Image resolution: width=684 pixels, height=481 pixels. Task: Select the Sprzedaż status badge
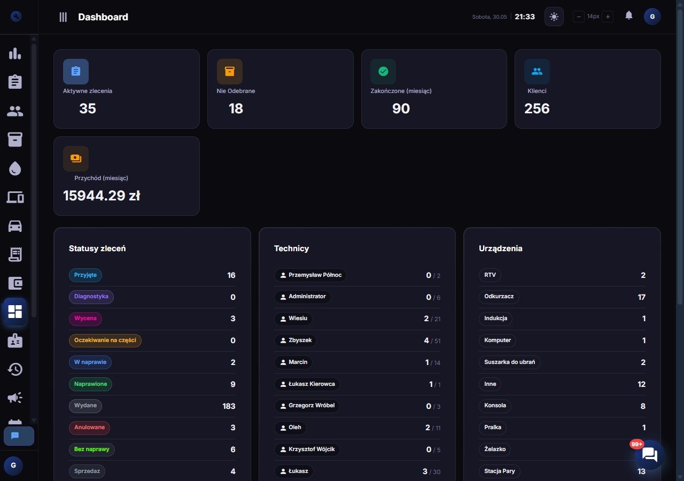(88, 471)
